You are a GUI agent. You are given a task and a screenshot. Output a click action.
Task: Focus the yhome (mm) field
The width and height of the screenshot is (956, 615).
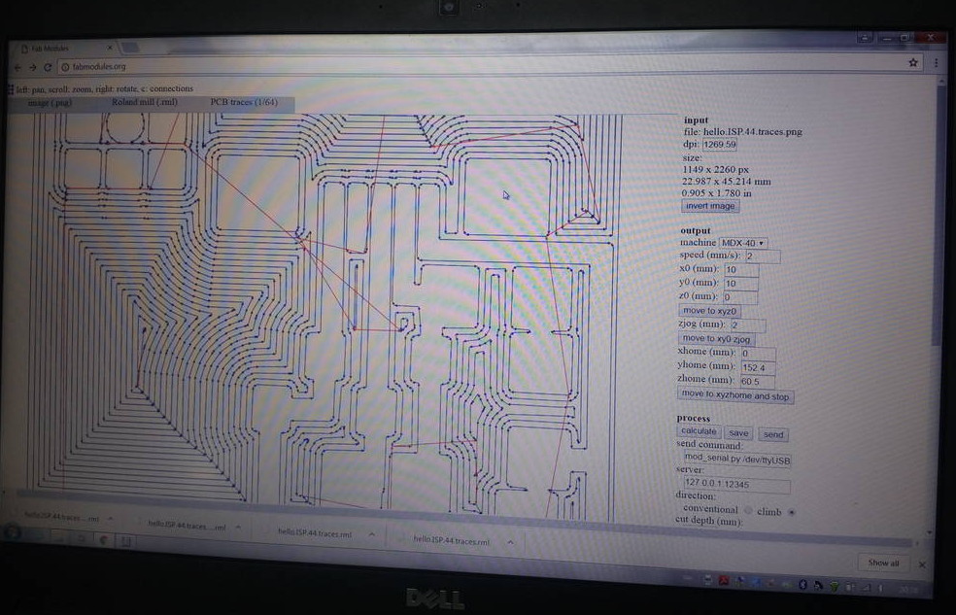[x=758, y=367]
